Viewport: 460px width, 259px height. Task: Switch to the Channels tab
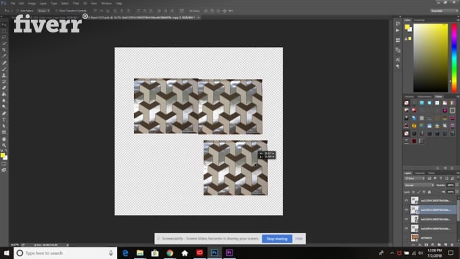[419, 173]
